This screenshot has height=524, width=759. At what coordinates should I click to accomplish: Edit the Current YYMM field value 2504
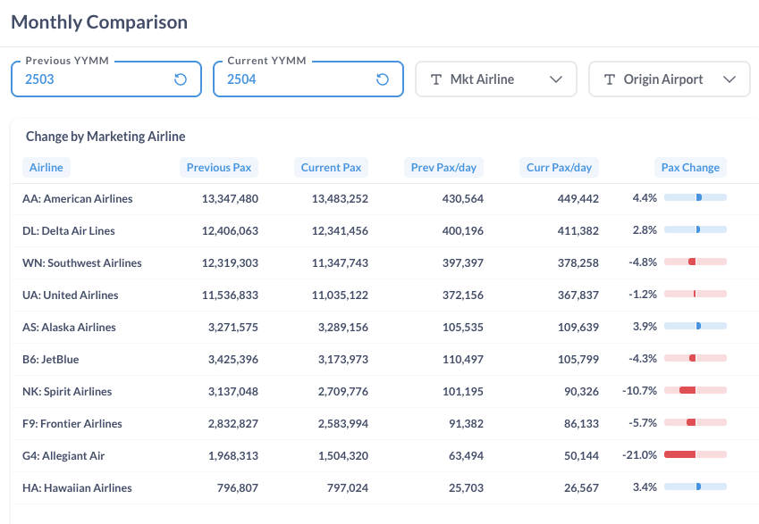[241, 79]
